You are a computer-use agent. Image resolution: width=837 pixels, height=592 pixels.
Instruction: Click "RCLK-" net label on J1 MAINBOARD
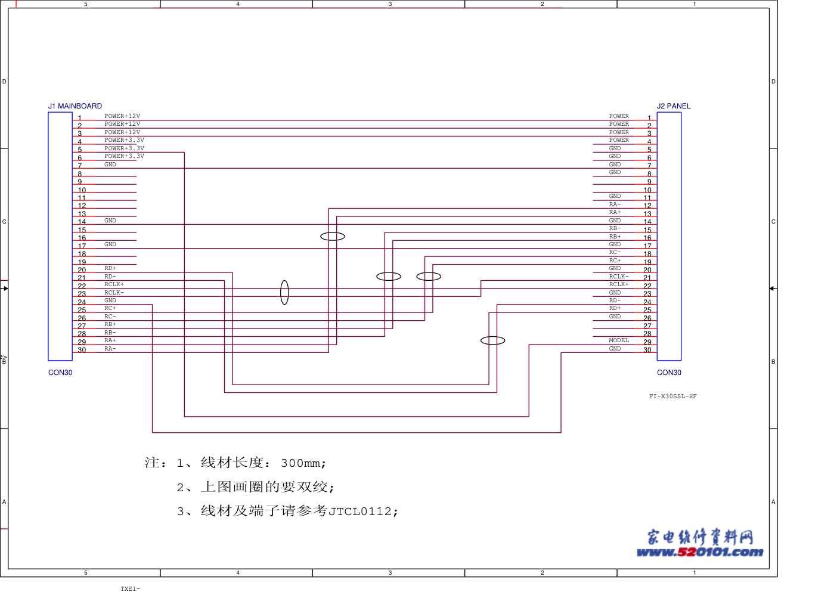(114, 293)
